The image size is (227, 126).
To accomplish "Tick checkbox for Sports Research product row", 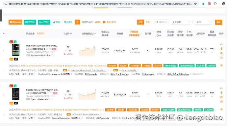I will (4, 114).
